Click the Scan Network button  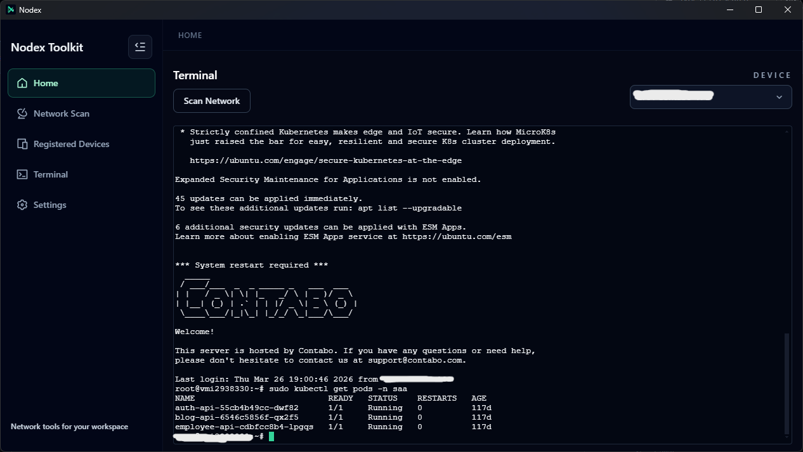click(x=211, y=100)
